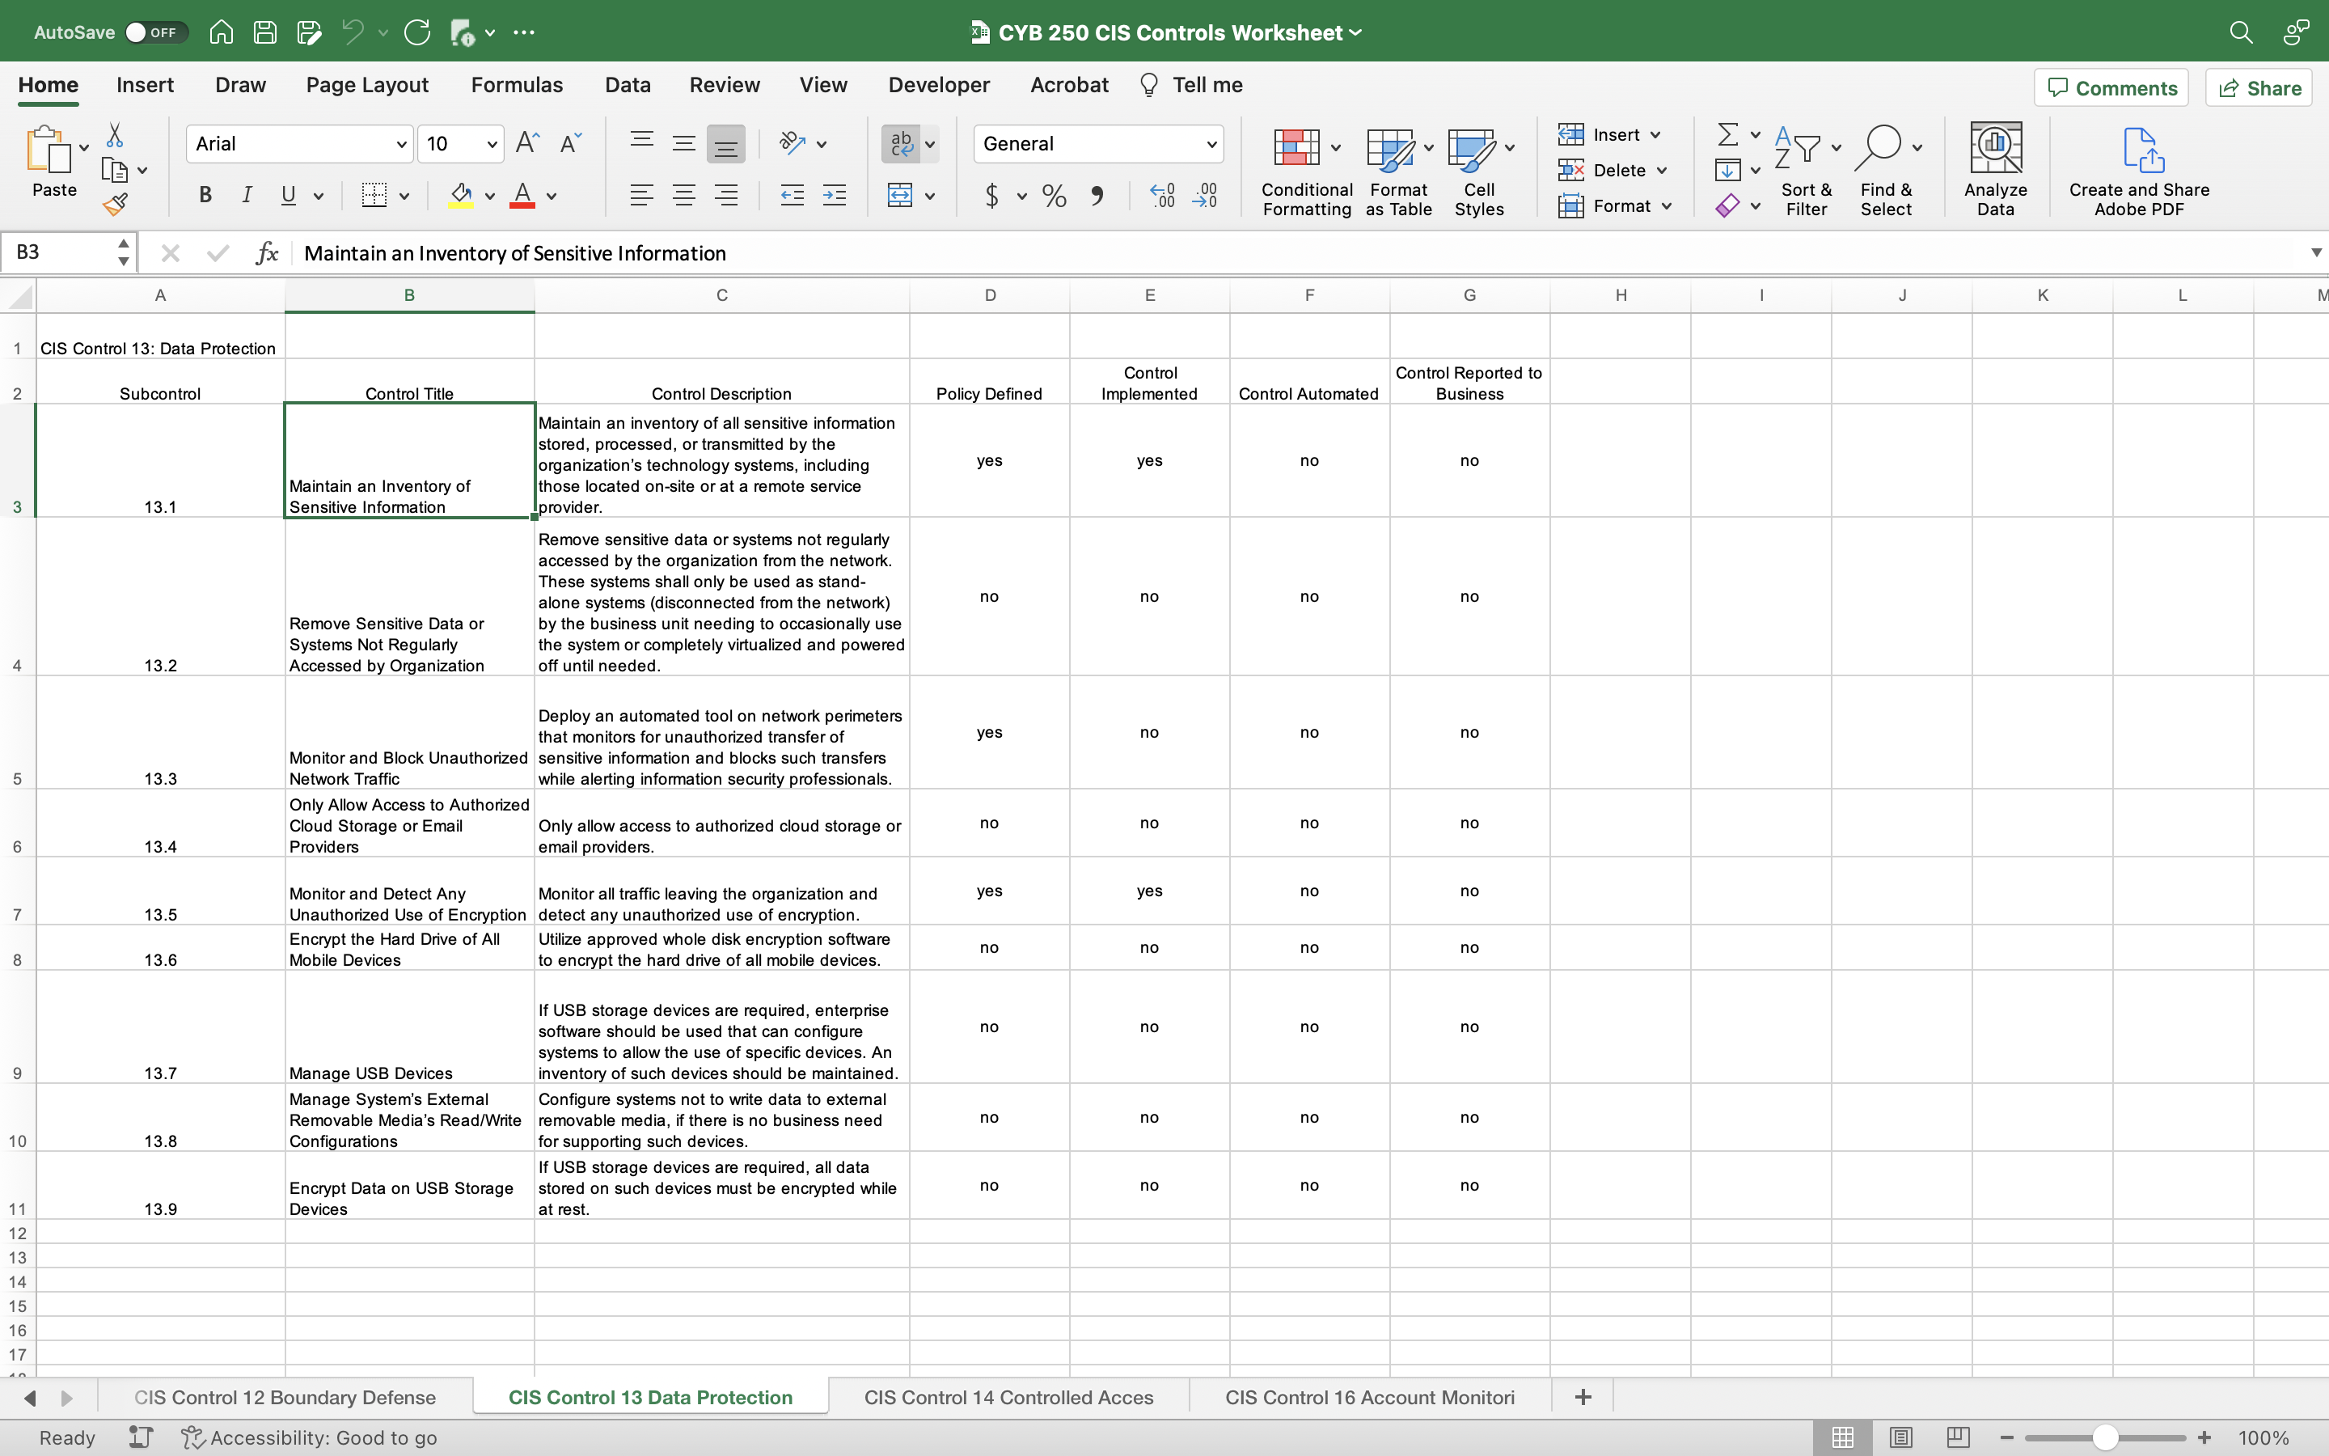Switch to CIS Control 14 Controlled Acces sheet
Image resolution: width=2329 pixels, height=1456 pixels.
coord(1008,1396)
